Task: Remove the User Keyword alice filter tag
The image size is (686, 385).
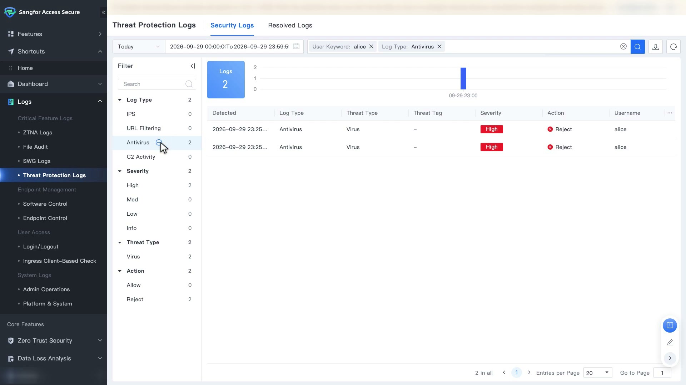Action: tap(371, 46)
